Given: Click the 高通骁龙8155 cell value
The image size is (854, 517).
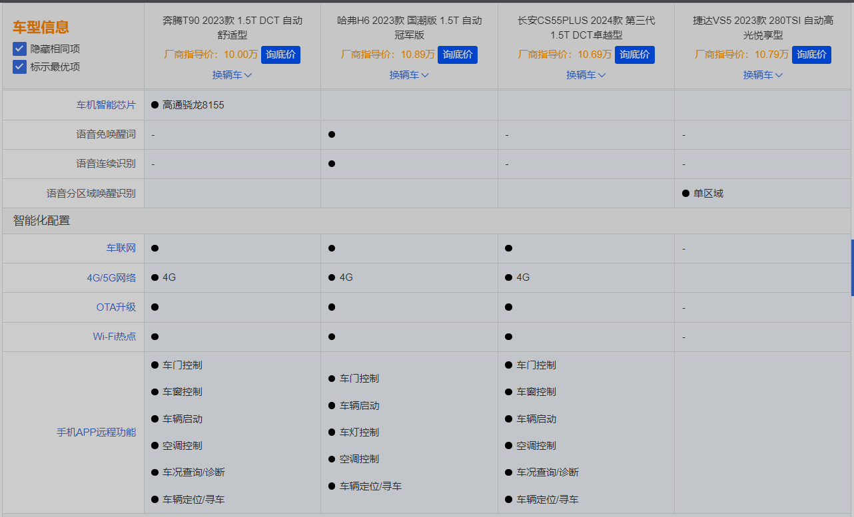Looking at the screenshot, I should [x=193, y=104].
